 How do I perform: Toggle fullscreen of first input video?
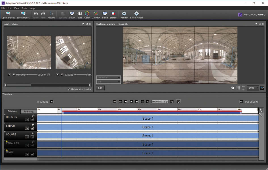point(49,75)
